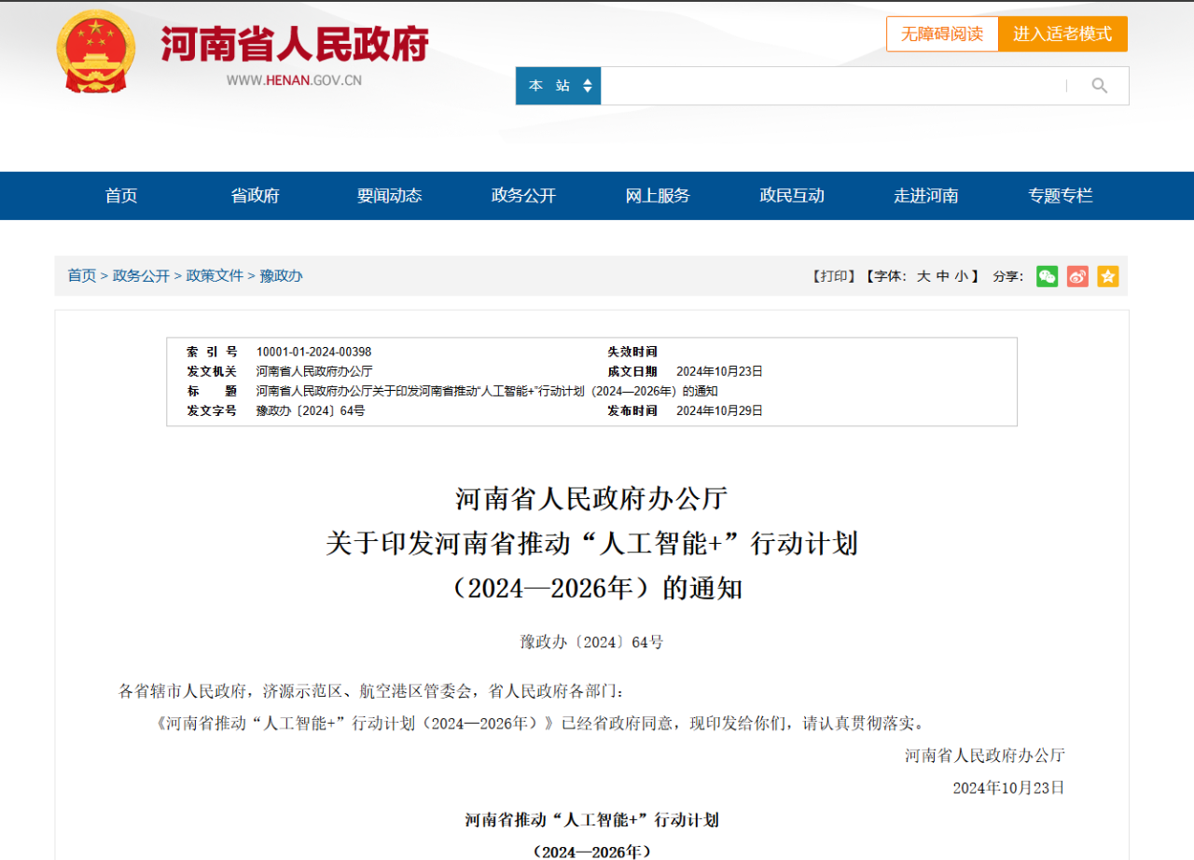Open the 政务公开 navigation menu
The height and width of the screenshot is (860, 1194).
[523, 196]
